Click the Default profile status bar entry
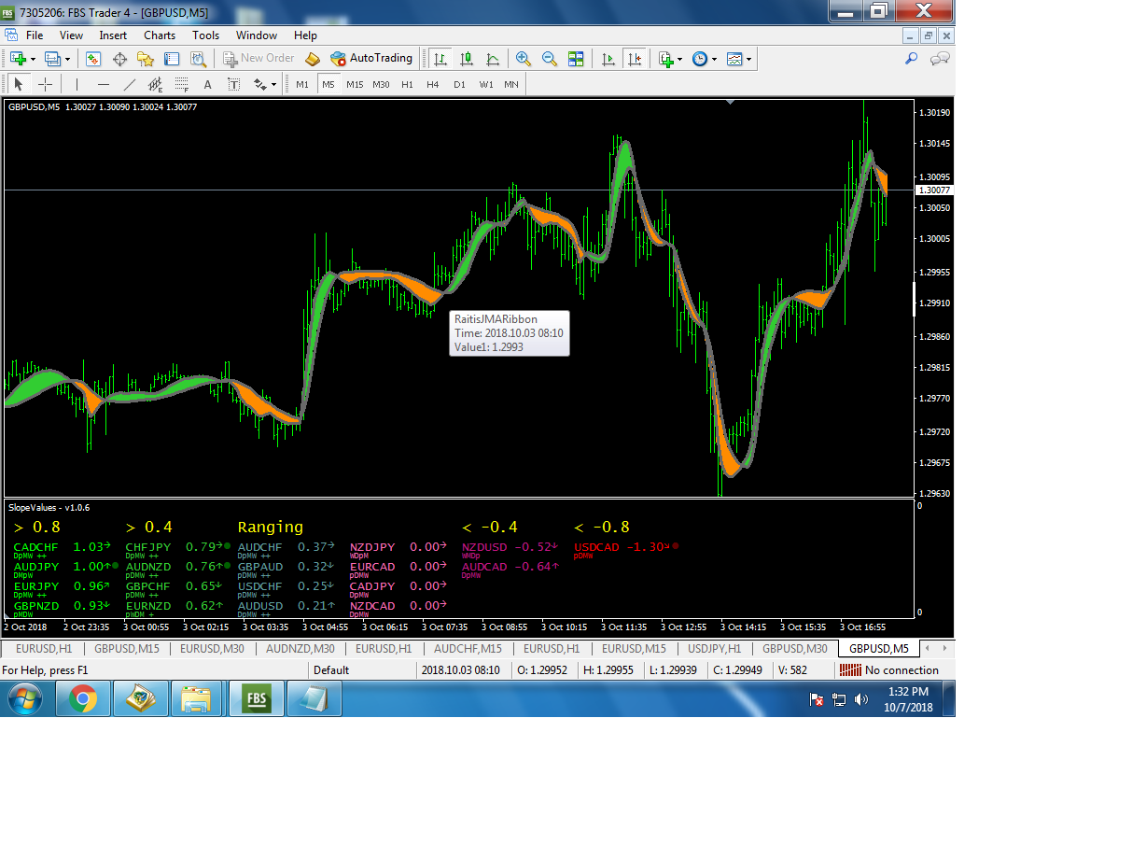Image resolution: width=1146 pixels, height=859 pixels. (331, 669)
